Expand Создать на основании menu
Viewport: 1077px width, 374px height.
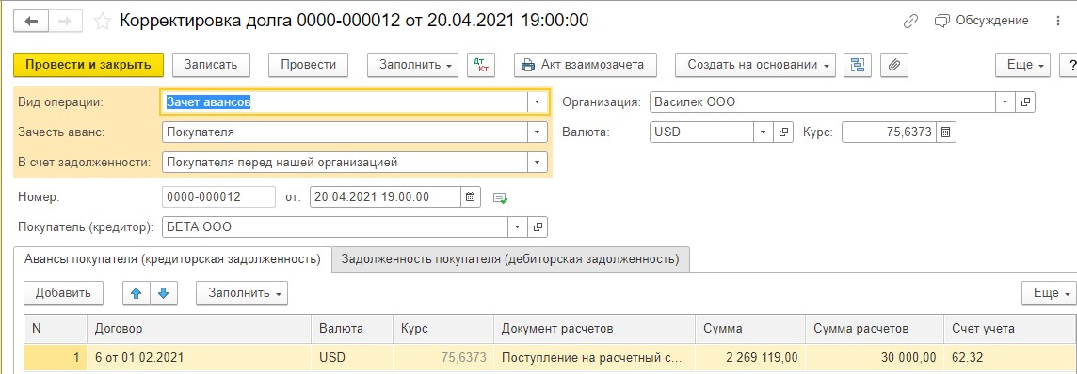[756, 65]
